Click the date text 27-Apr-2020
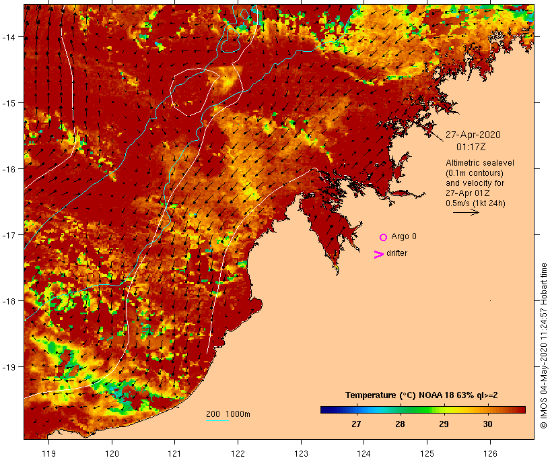This screenshot has width=552, height=458. (x=473, y=135)
